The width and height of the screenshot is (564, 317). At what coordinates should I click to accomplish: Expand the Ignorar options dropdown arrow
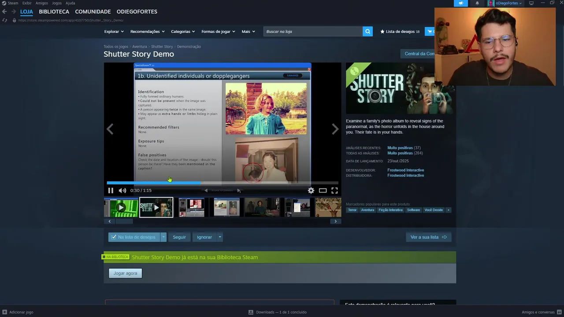tap(219, 237)
